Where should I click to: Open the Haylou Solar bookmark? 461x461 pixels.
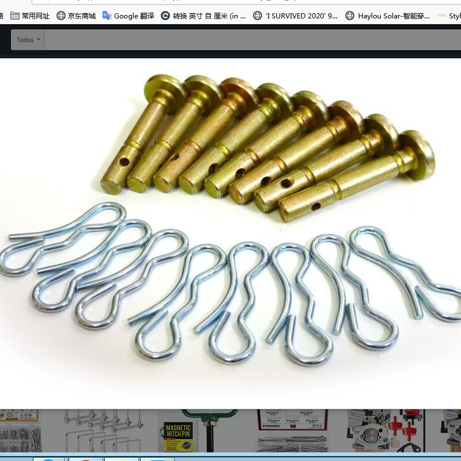pyautogui.click(x=387, y=16)
